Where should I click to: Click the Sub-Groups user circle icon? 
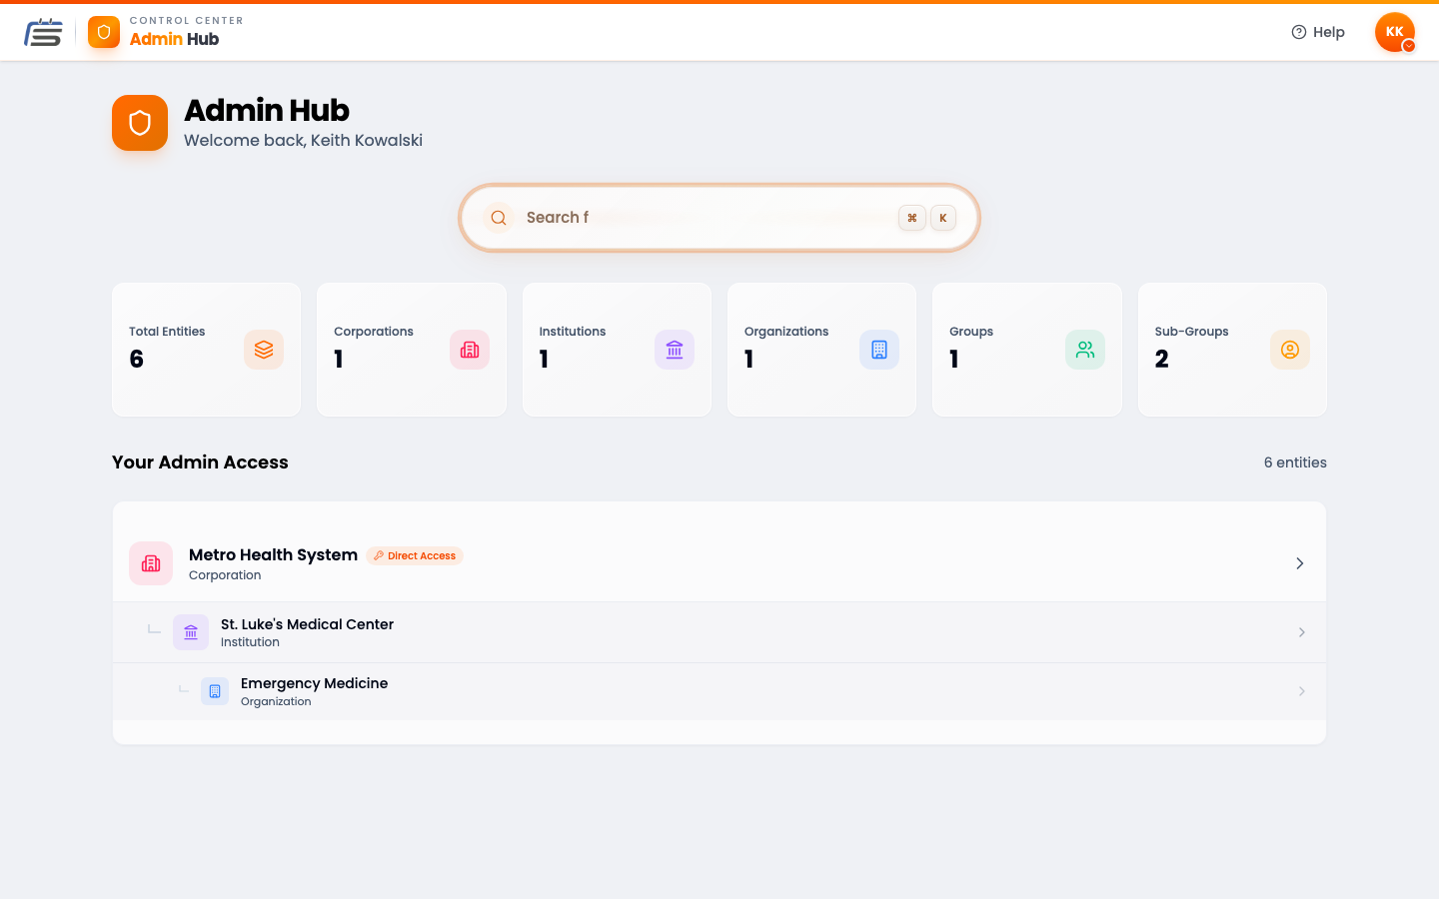click(1290, 350)
